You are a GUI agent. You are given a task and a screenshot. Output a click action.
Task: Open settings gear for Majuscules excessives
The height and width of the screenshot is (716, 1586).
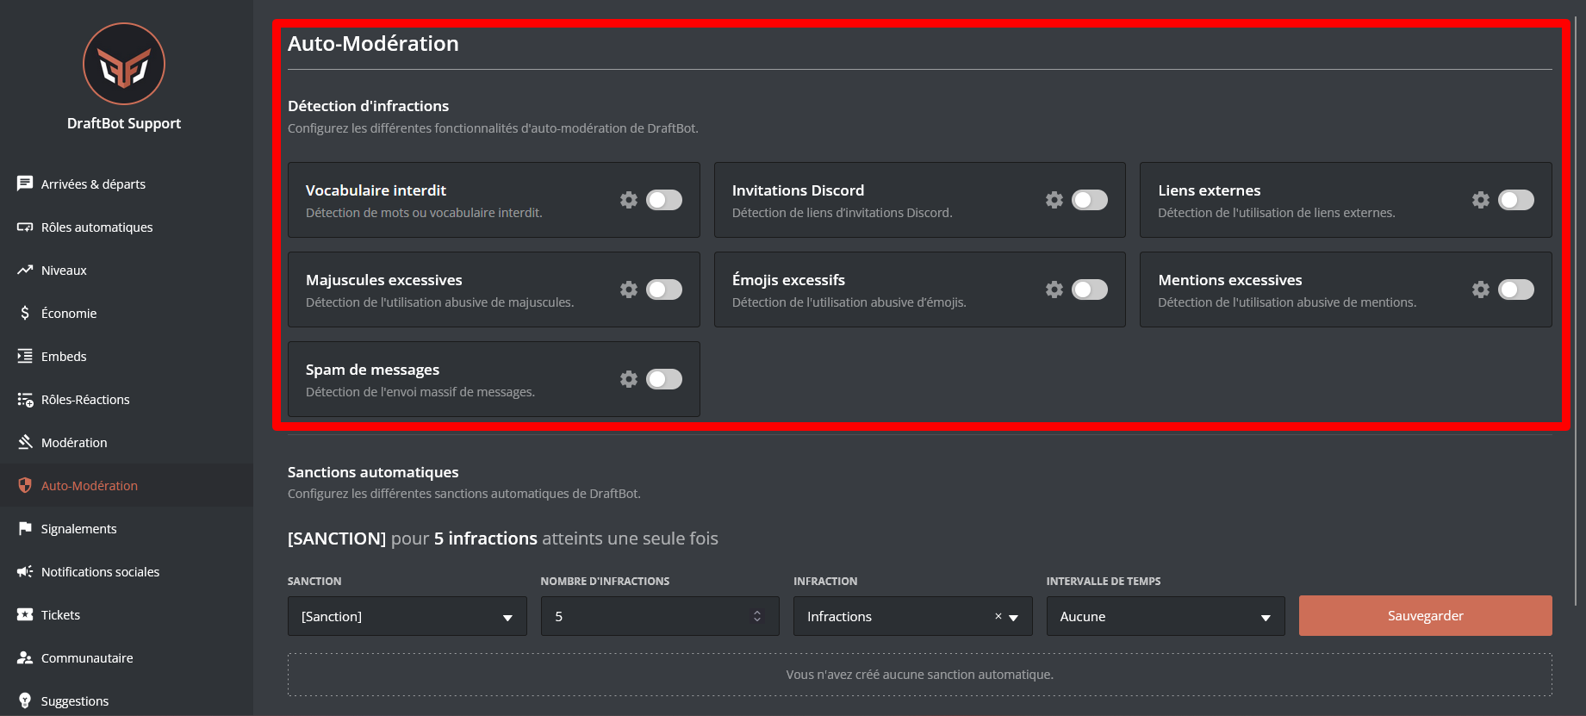tap(629, 290)
